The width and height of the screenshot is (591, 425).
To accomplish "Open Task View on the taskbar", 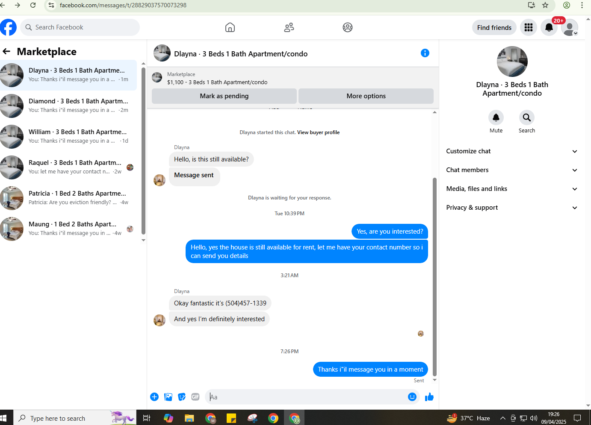I will 146,418.
